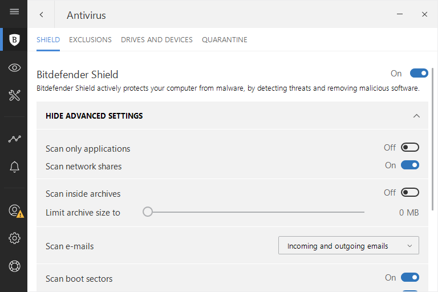Viewport: 438px width, 292px height.
Task: Open the Scan e-mails dropdown
Action: pos(348,246)
